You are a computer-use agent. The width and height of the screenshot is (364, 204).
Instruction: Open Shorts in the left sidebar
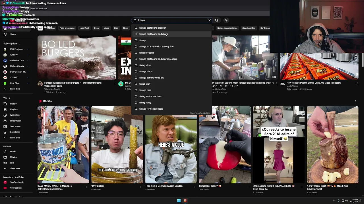13,34
